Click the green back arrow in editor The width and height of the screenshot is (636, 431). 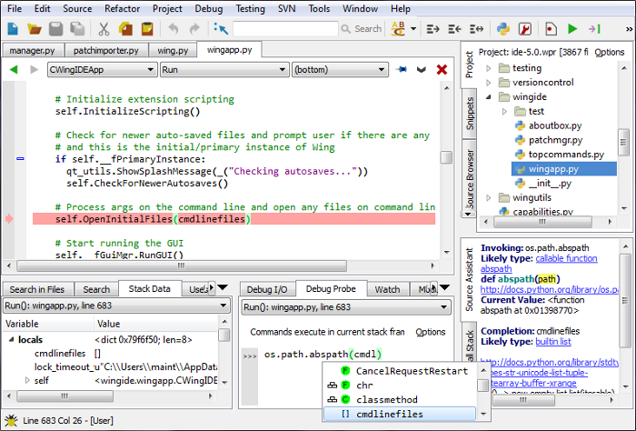coord(14,69)
